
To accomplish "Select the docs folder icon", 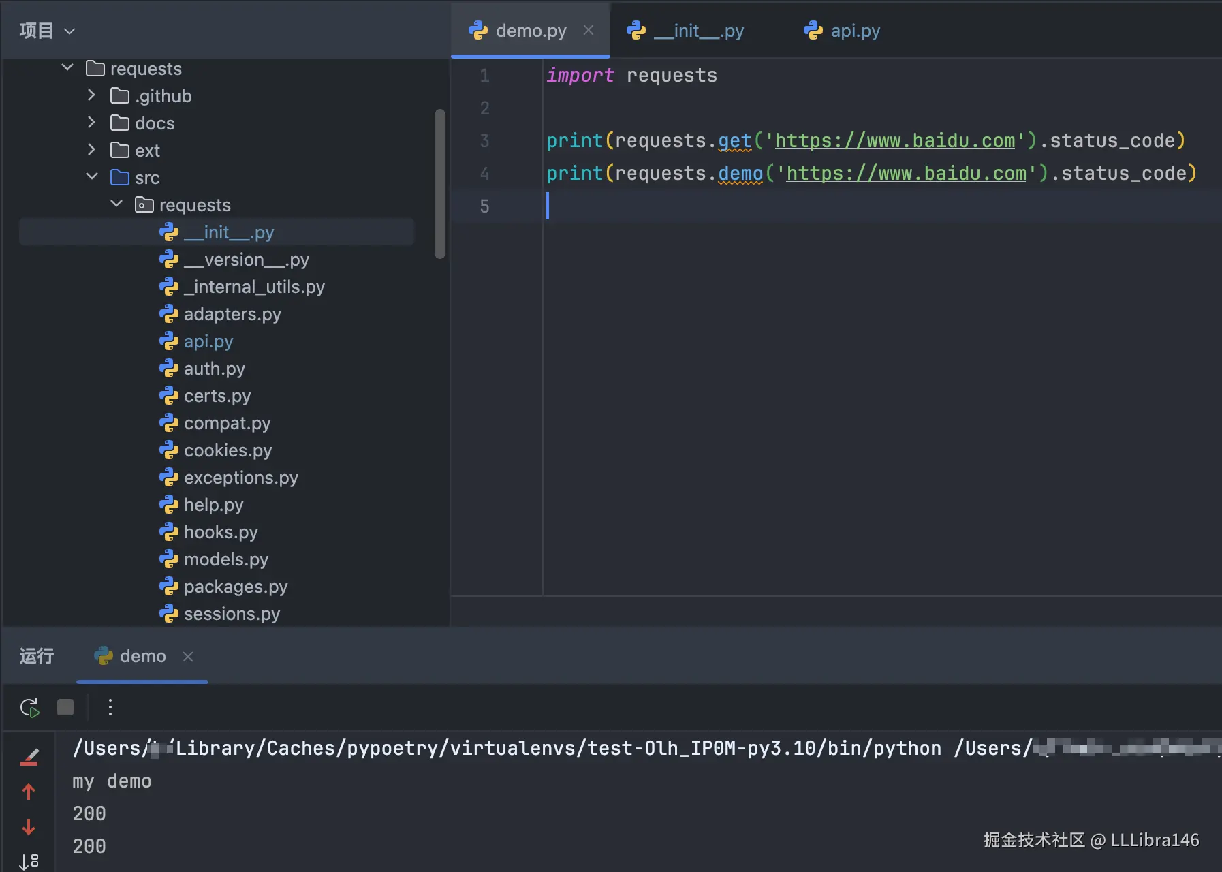I will coord(120,123).
